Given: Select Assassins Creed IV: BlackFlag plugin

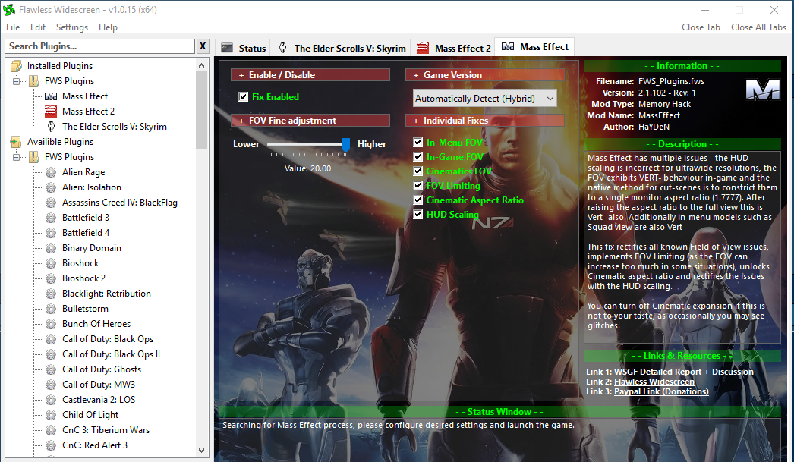Looking at the screenshot, I should click(x=119, y=203).
